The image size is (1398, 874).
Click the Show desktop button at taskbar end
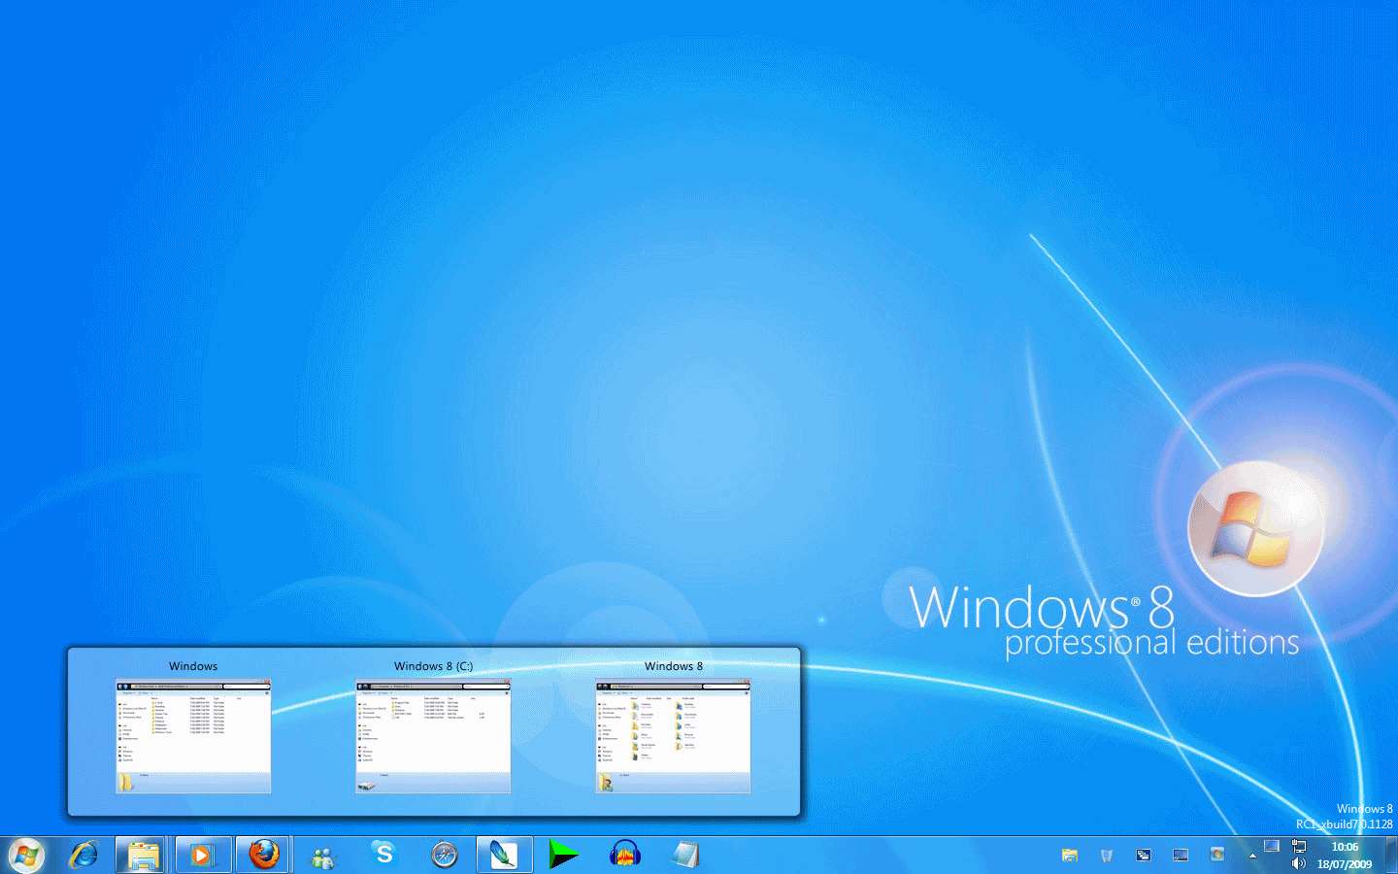1391,855
